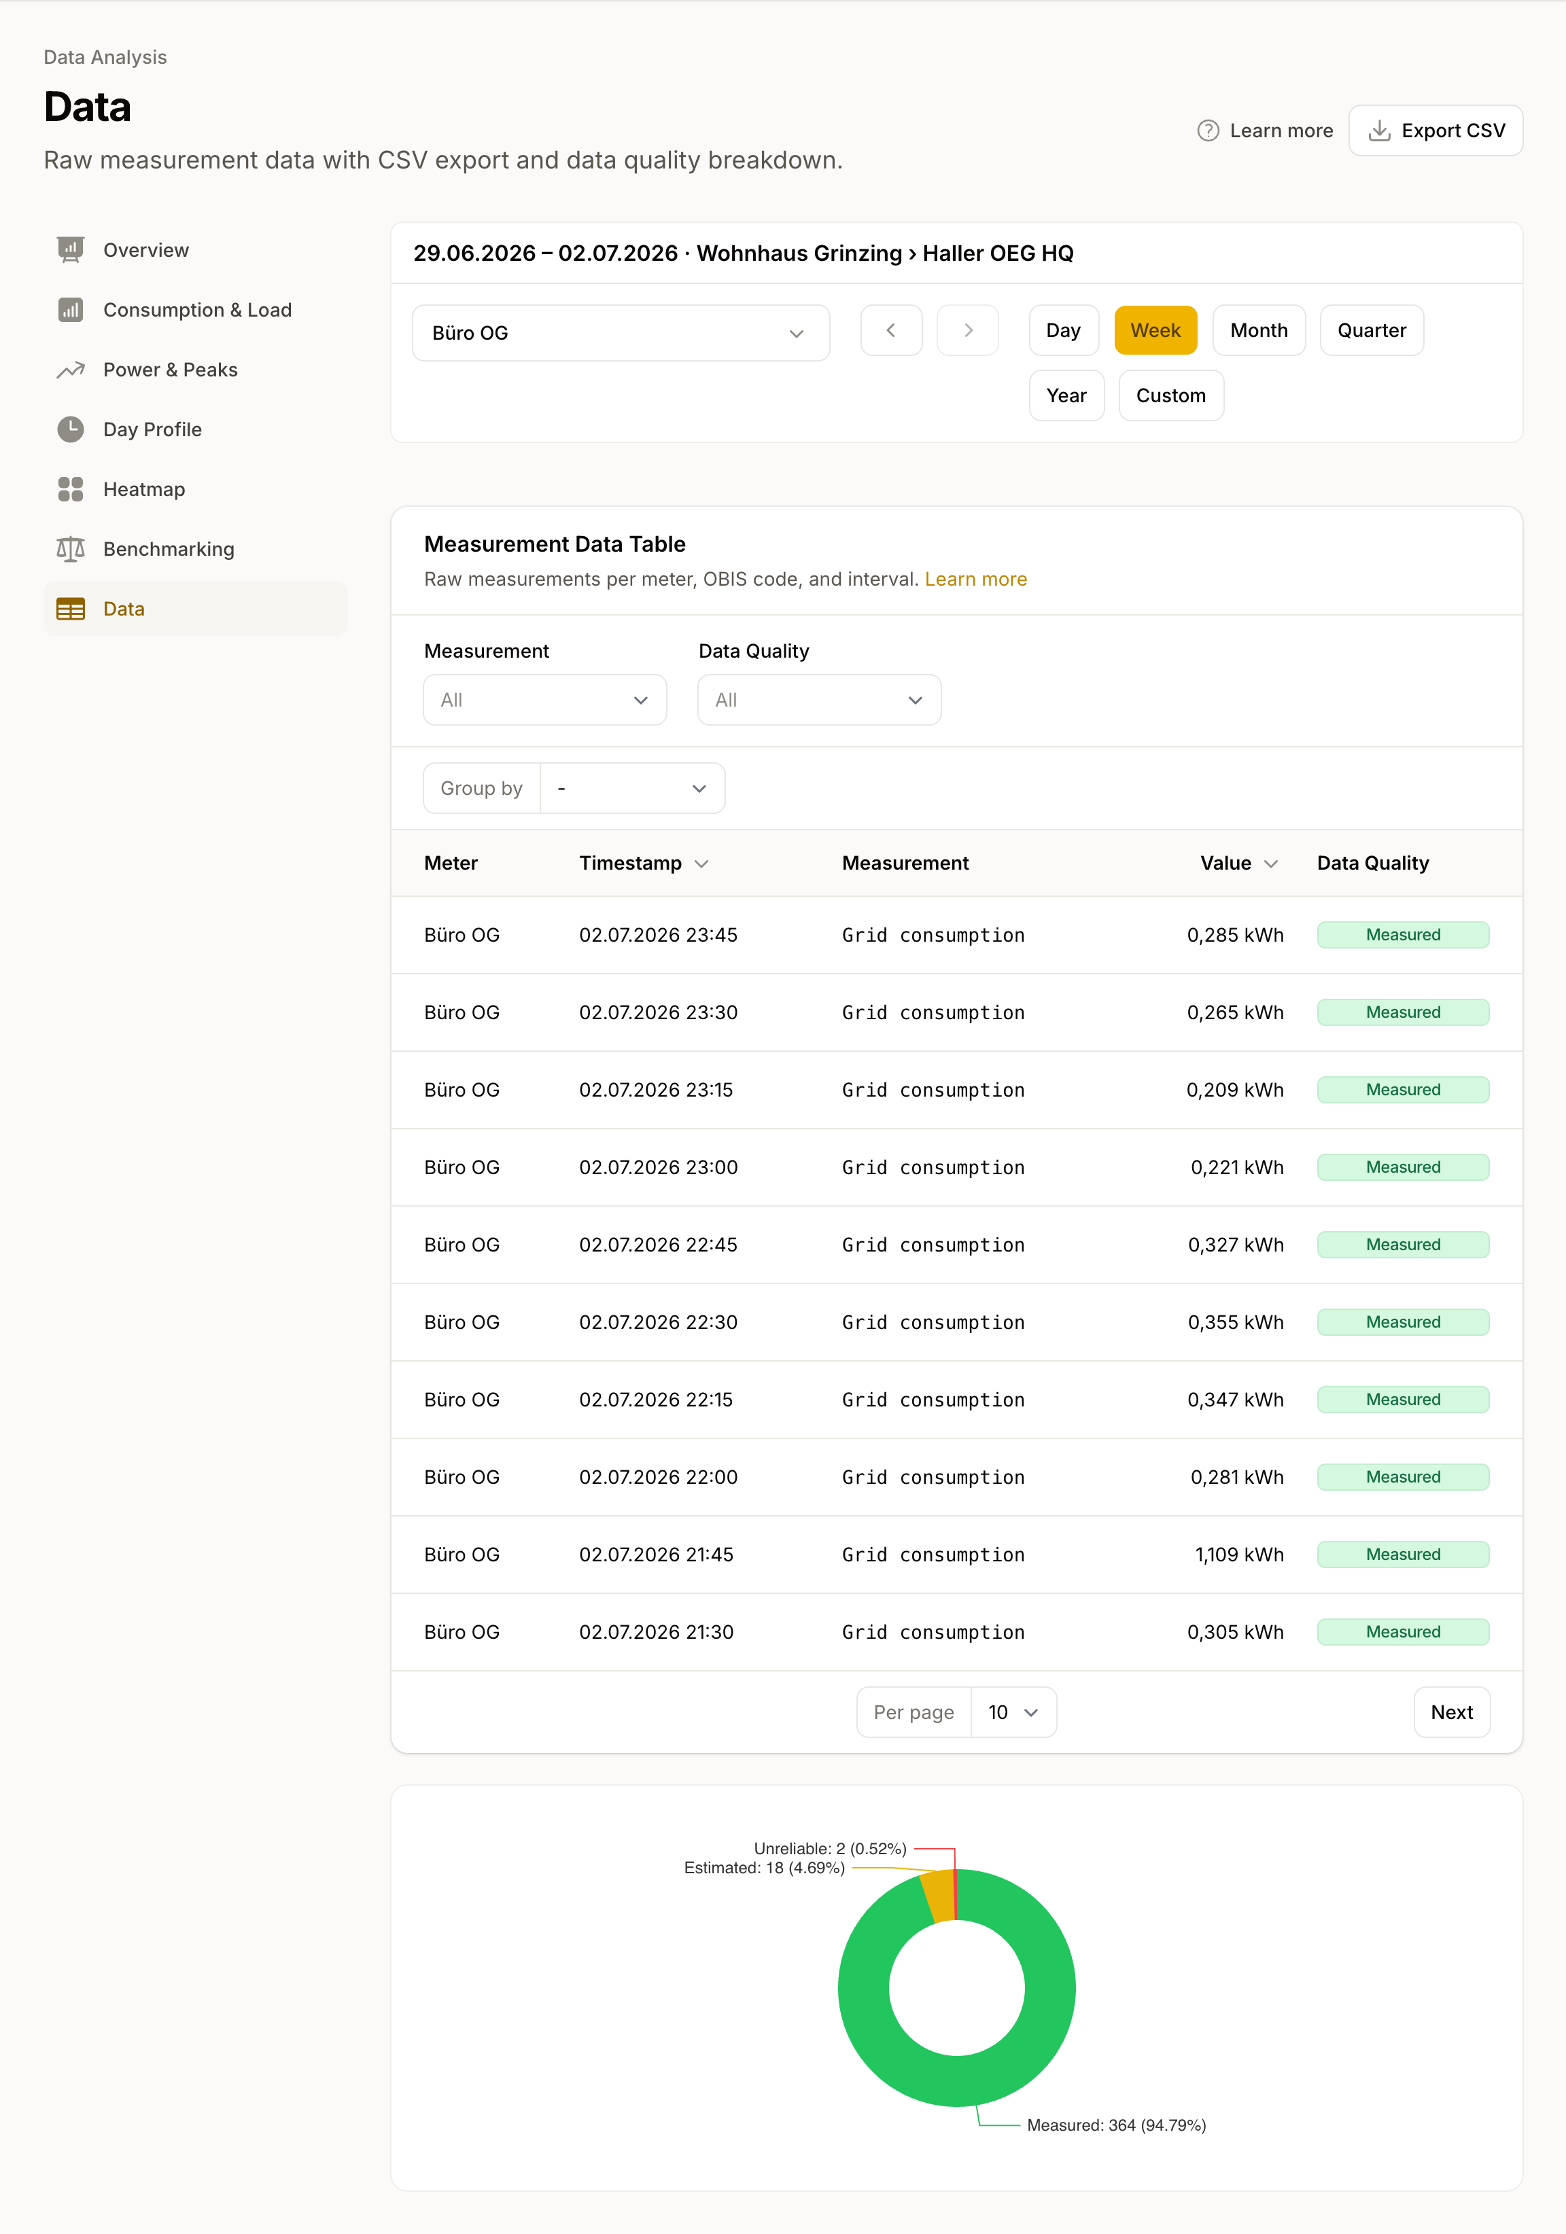Click the Consumption & Load bar-chart icon

pos(70,309)
